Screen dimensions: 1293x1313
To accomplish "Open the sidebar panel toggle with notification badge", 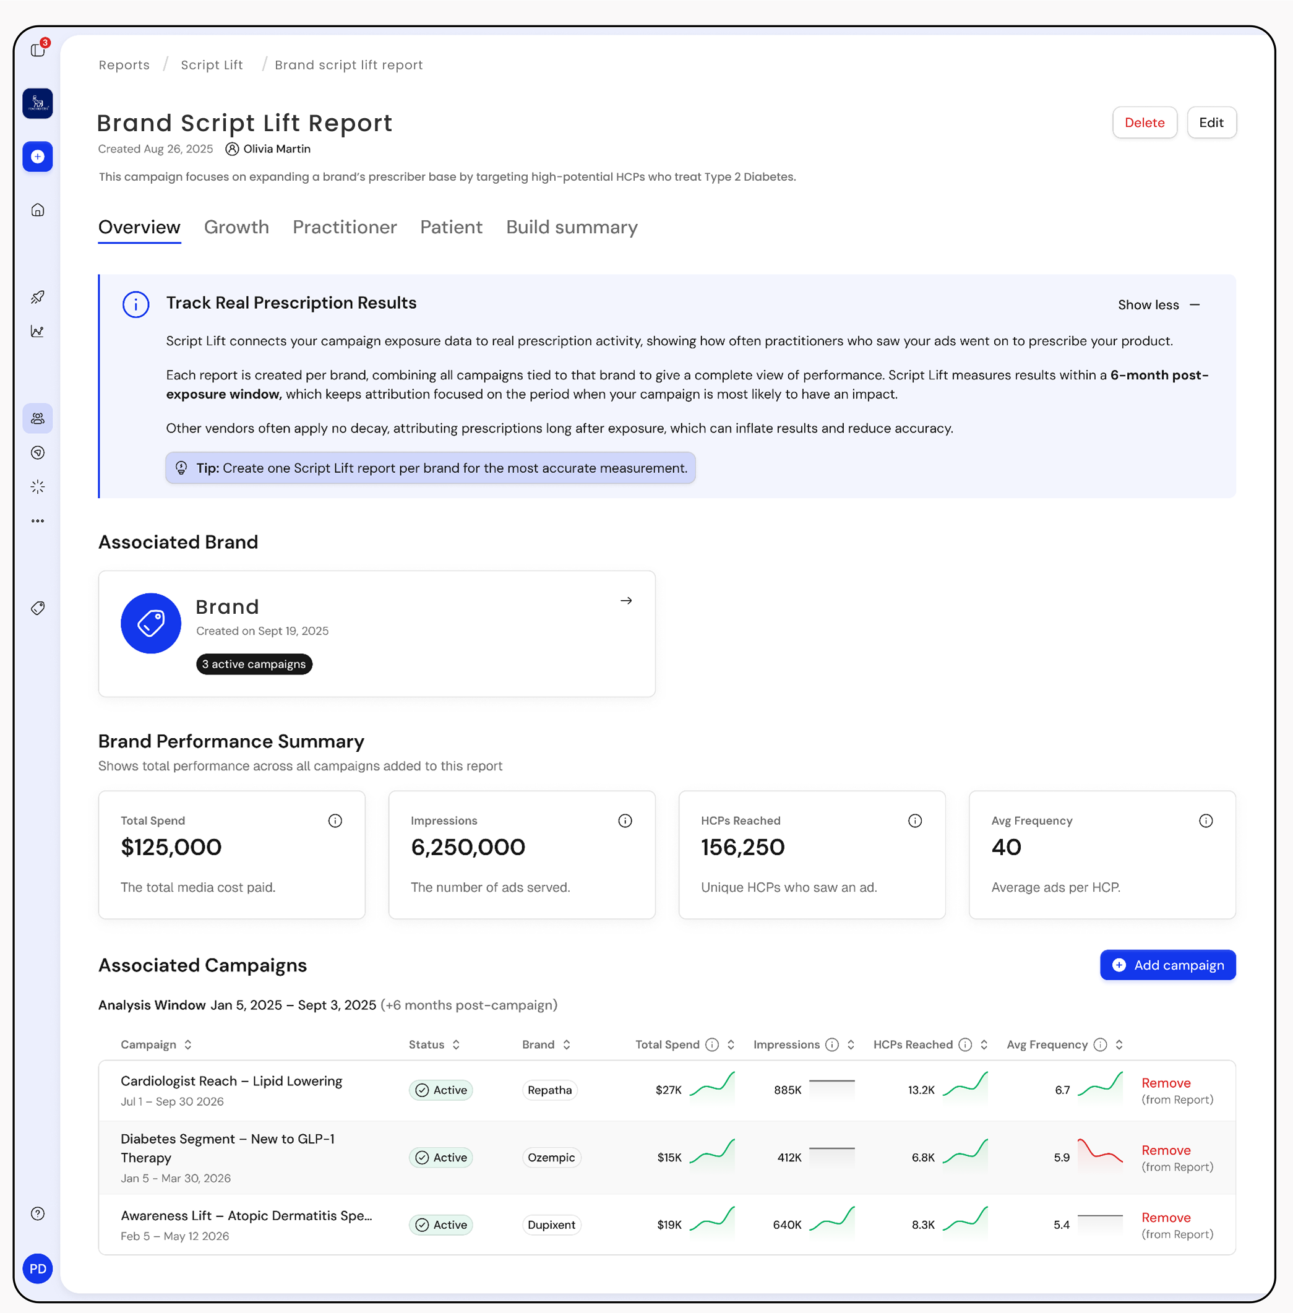I will click(x=38, y=50).
